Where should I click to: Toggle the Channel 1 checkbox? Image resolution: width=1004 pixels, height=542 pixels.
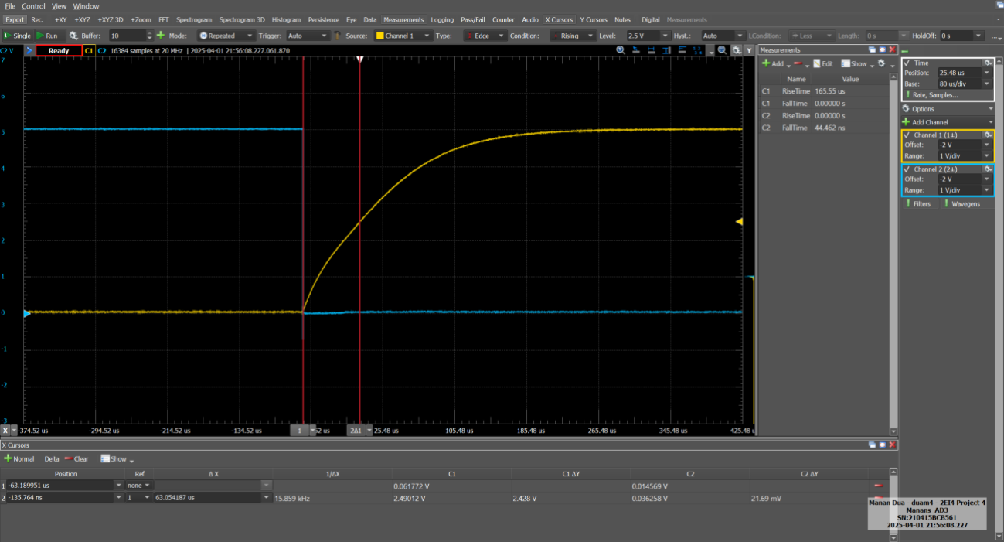[907, 135]
